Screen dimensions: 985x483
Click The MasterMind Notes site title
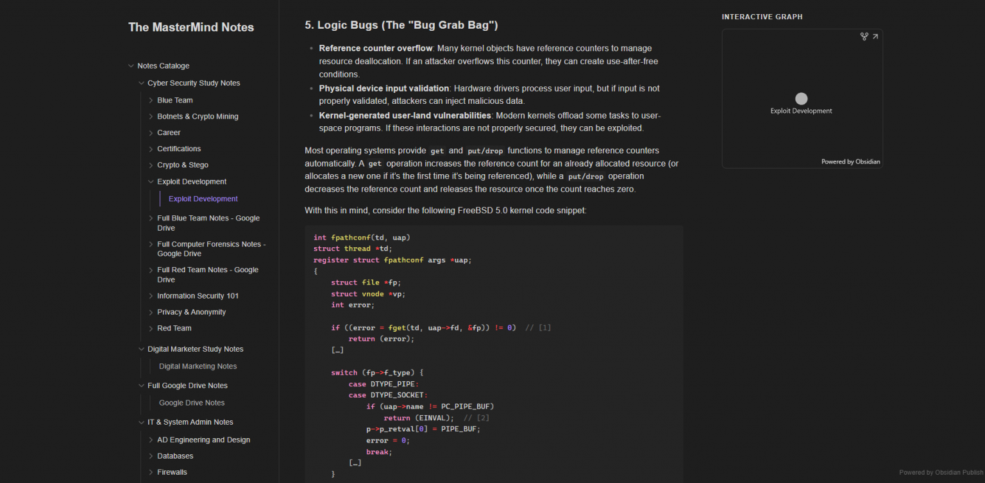click(x=191, y=27)
